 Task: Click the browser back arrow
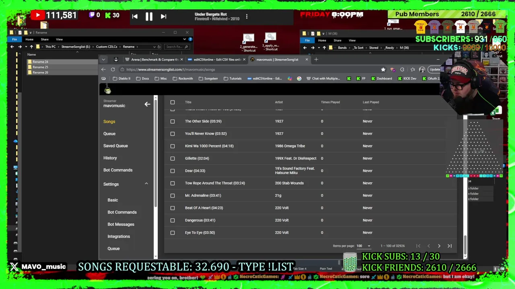pyautogui.click(x=103, y=69)
